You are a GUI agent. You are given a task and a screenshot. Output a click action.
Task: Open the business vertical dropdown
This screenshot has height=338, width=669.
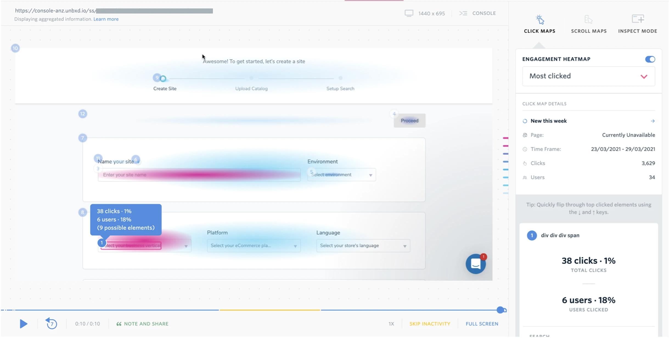point(145,246)
